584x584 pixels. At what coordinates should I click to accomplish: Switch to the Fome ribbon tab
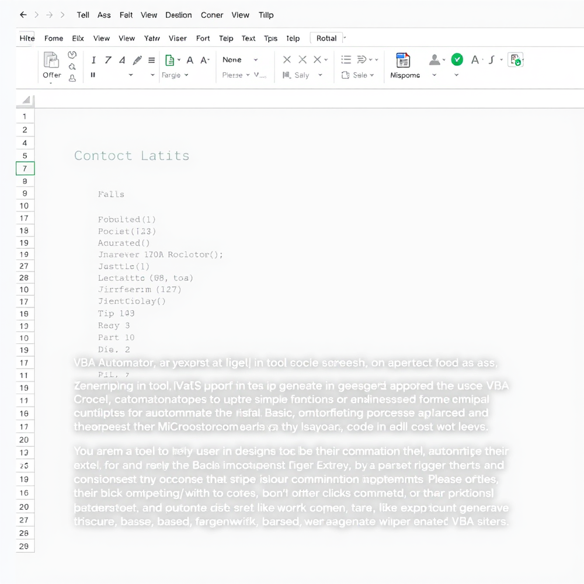(x=54, y=39)
